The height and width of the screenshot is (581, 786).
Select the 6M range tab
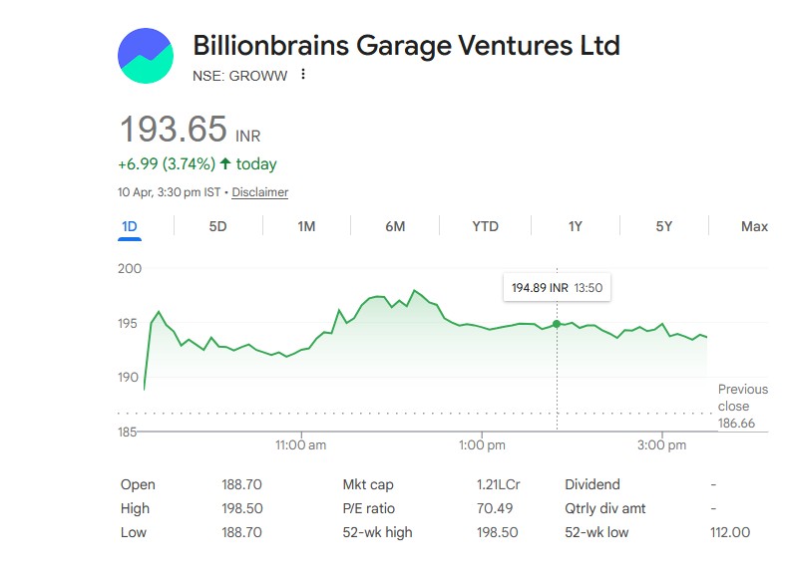coord(395,226)
